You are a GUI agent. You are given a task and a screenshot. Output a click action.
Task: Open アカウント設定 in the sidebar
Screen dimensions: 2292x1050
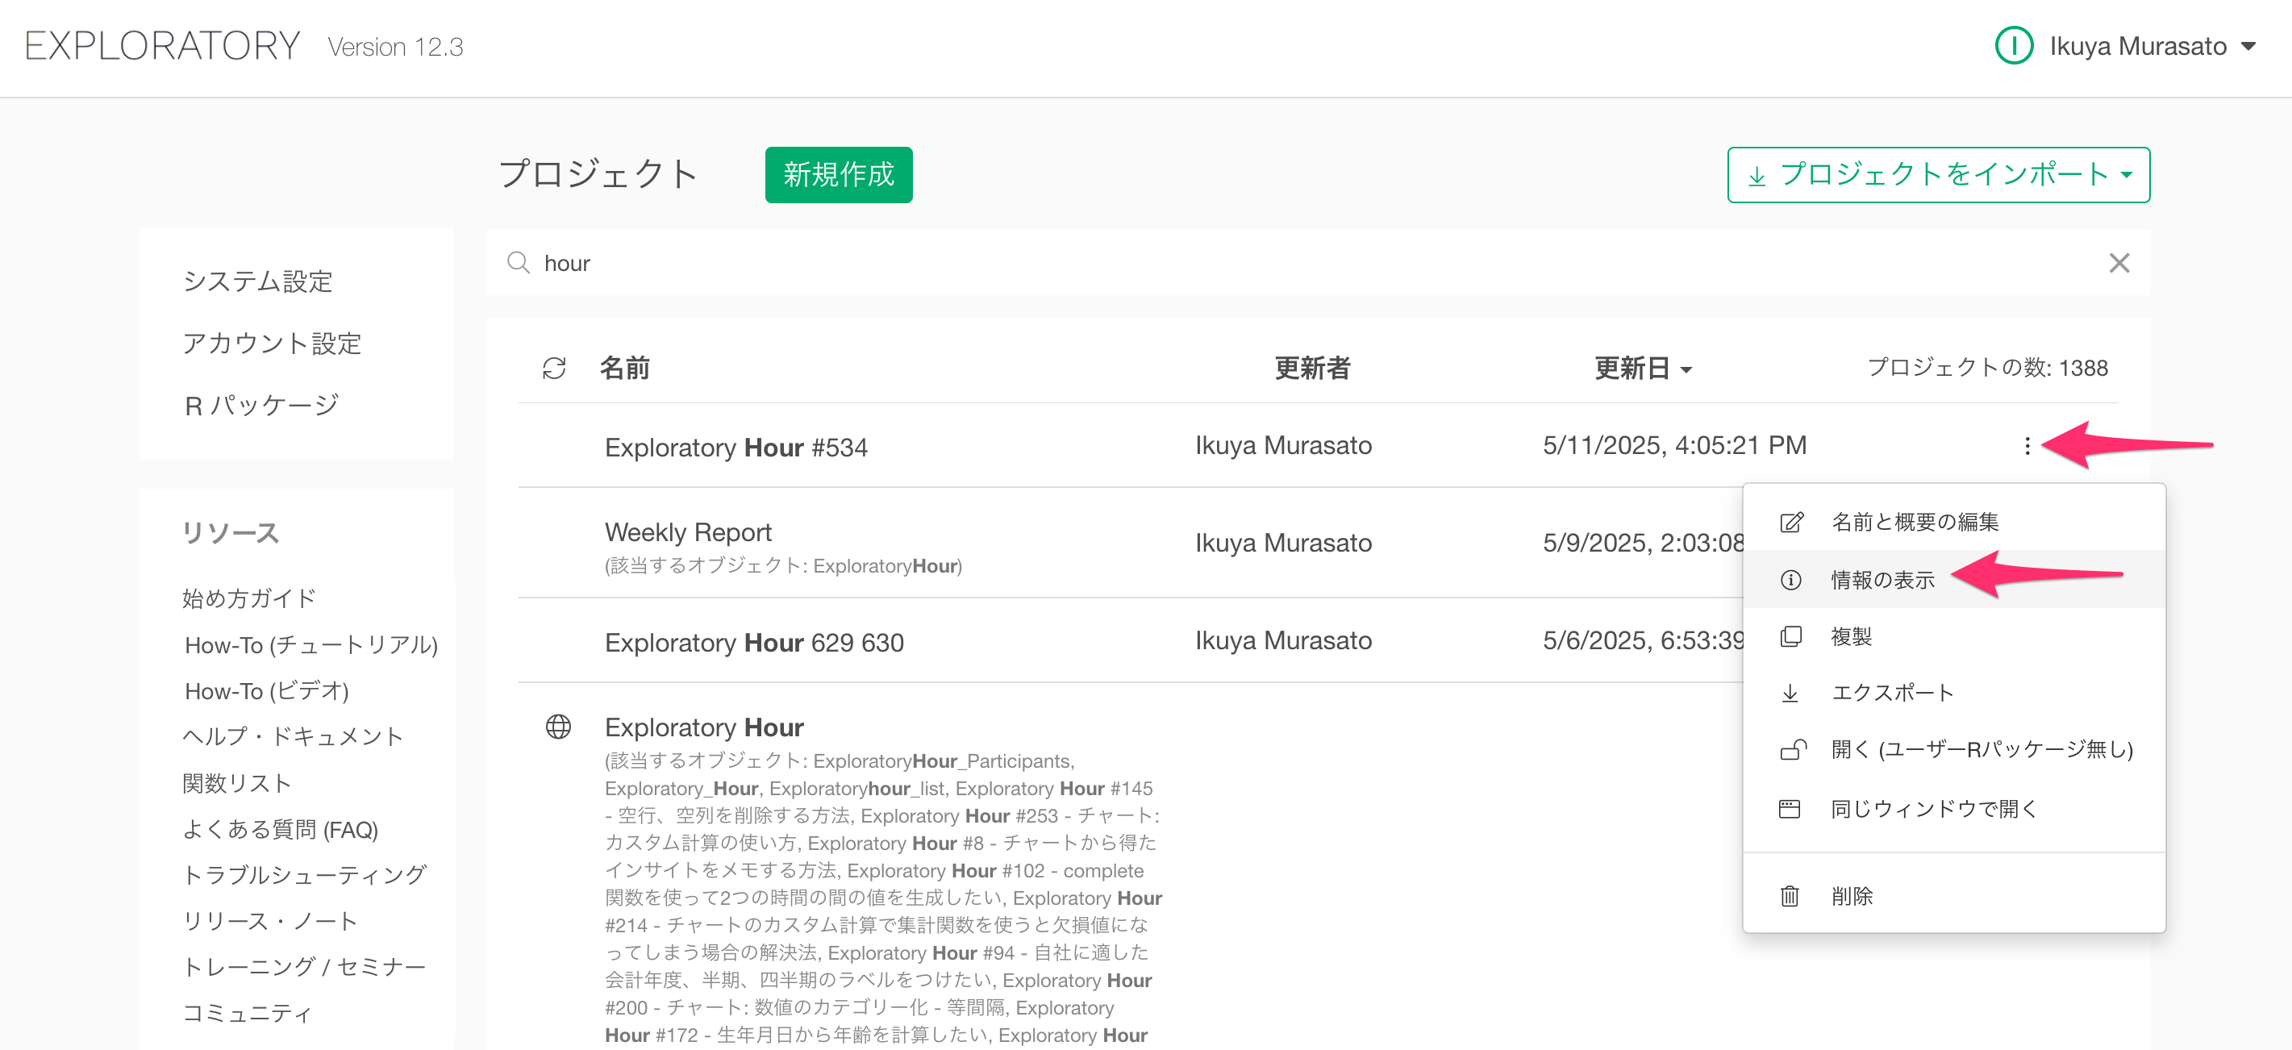pyautogui.click(x=271, y=344)
